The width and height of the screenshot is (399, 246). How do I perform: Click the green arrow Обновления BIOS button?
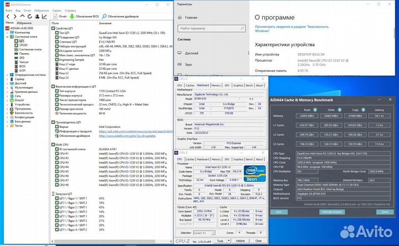[84, 17]
